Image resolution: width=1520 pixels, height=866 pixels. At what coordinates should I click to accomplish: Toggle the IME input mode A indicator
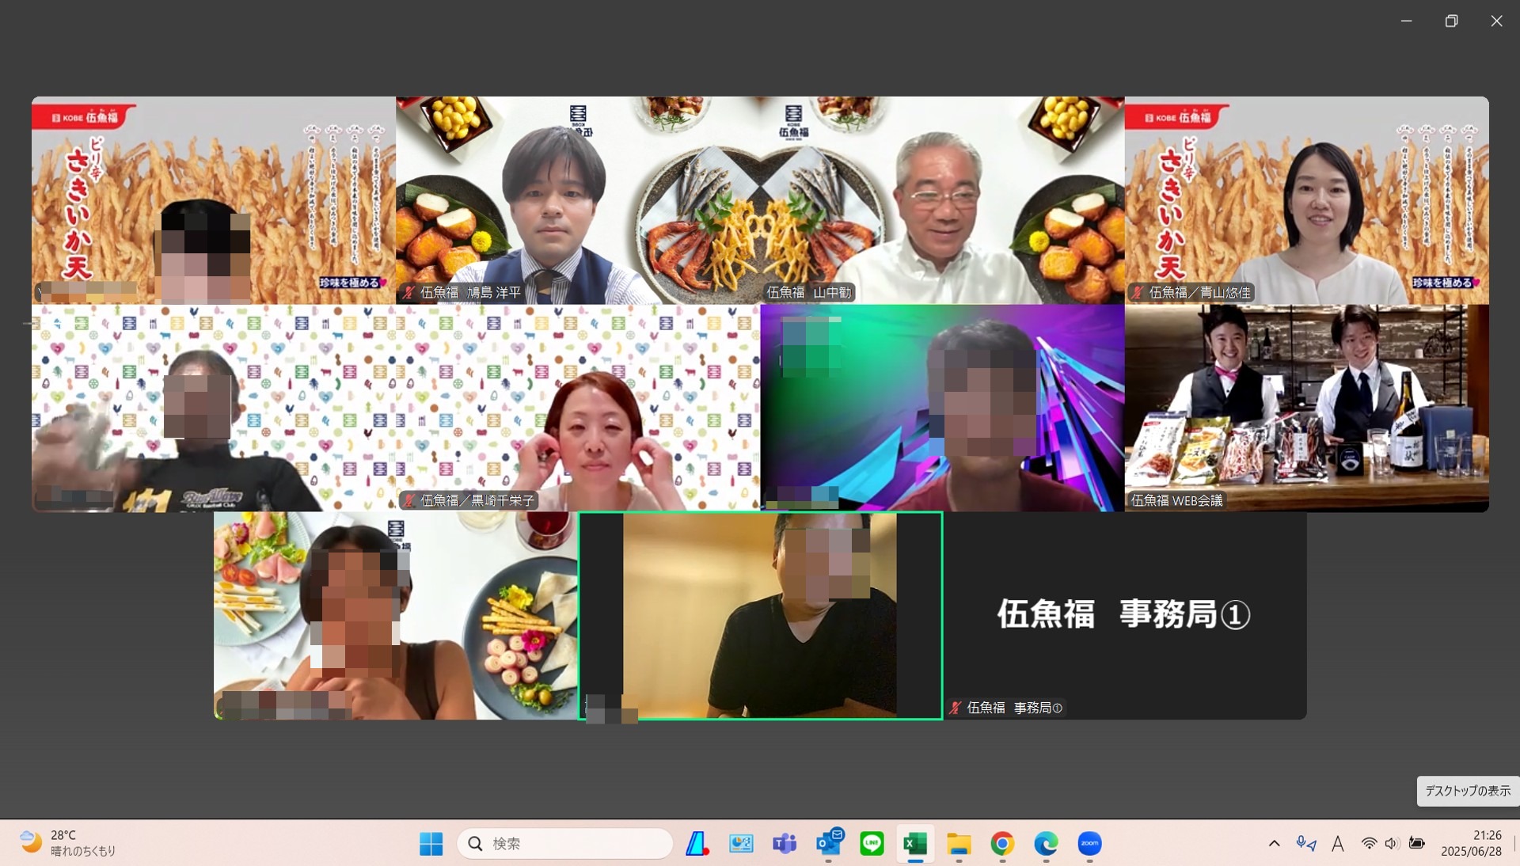1338,844
